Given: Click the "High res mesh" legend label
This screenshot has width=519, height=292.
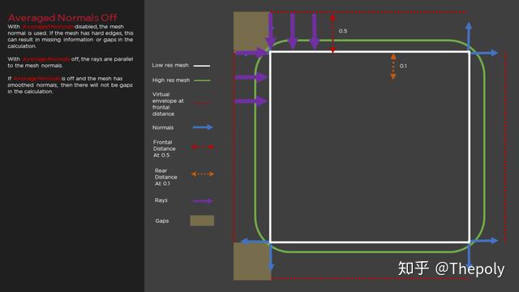Looking at the screenshot, I should pyautogui.click(x=171, y=80).
